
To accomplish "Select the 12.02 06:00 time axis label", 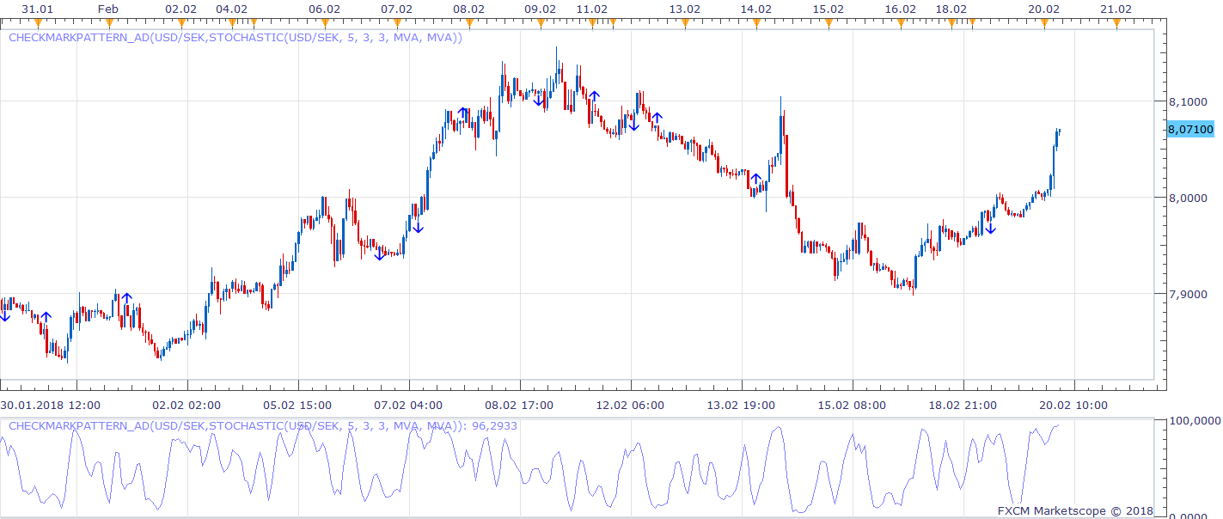I will (631, 405).
